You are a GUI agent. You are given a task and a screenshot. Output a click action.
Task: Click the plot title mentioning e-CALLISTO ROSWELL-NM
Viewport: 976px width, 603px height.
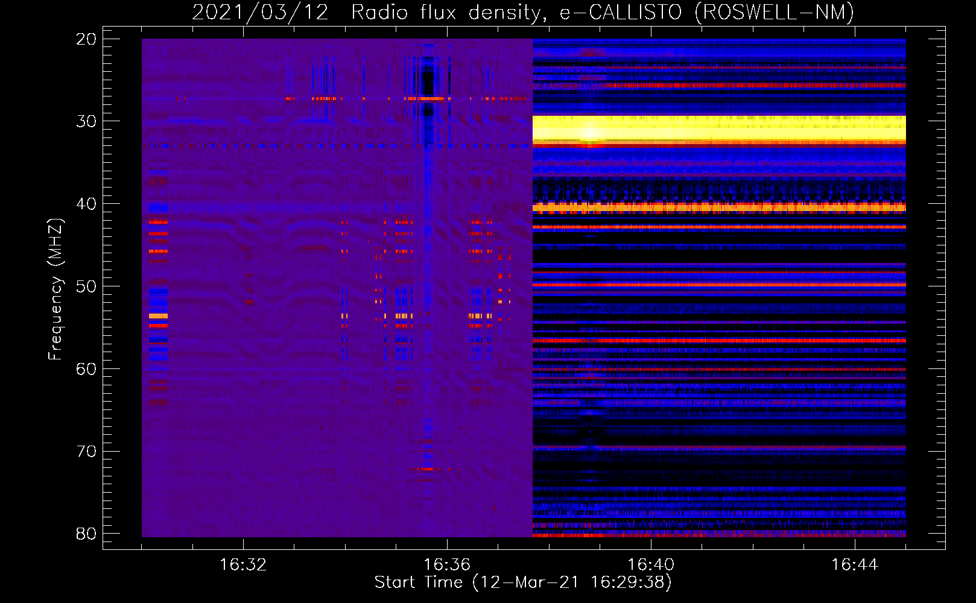523,12
